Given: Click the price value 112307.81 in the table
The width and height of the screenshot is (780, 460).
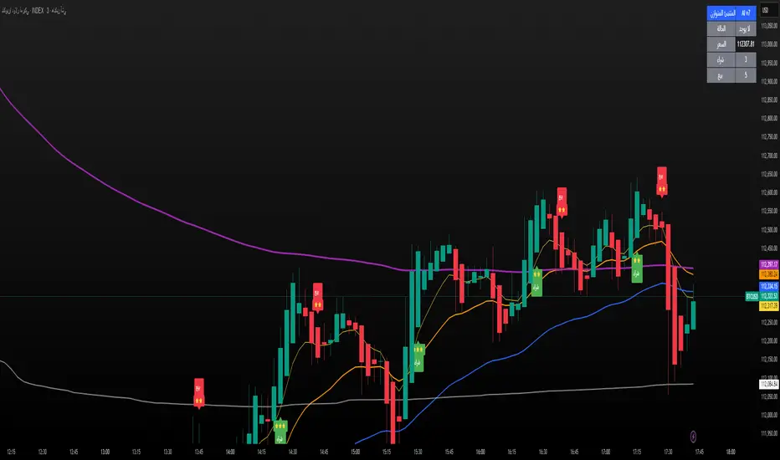Looking at the screenshot, I should [746, 43].
